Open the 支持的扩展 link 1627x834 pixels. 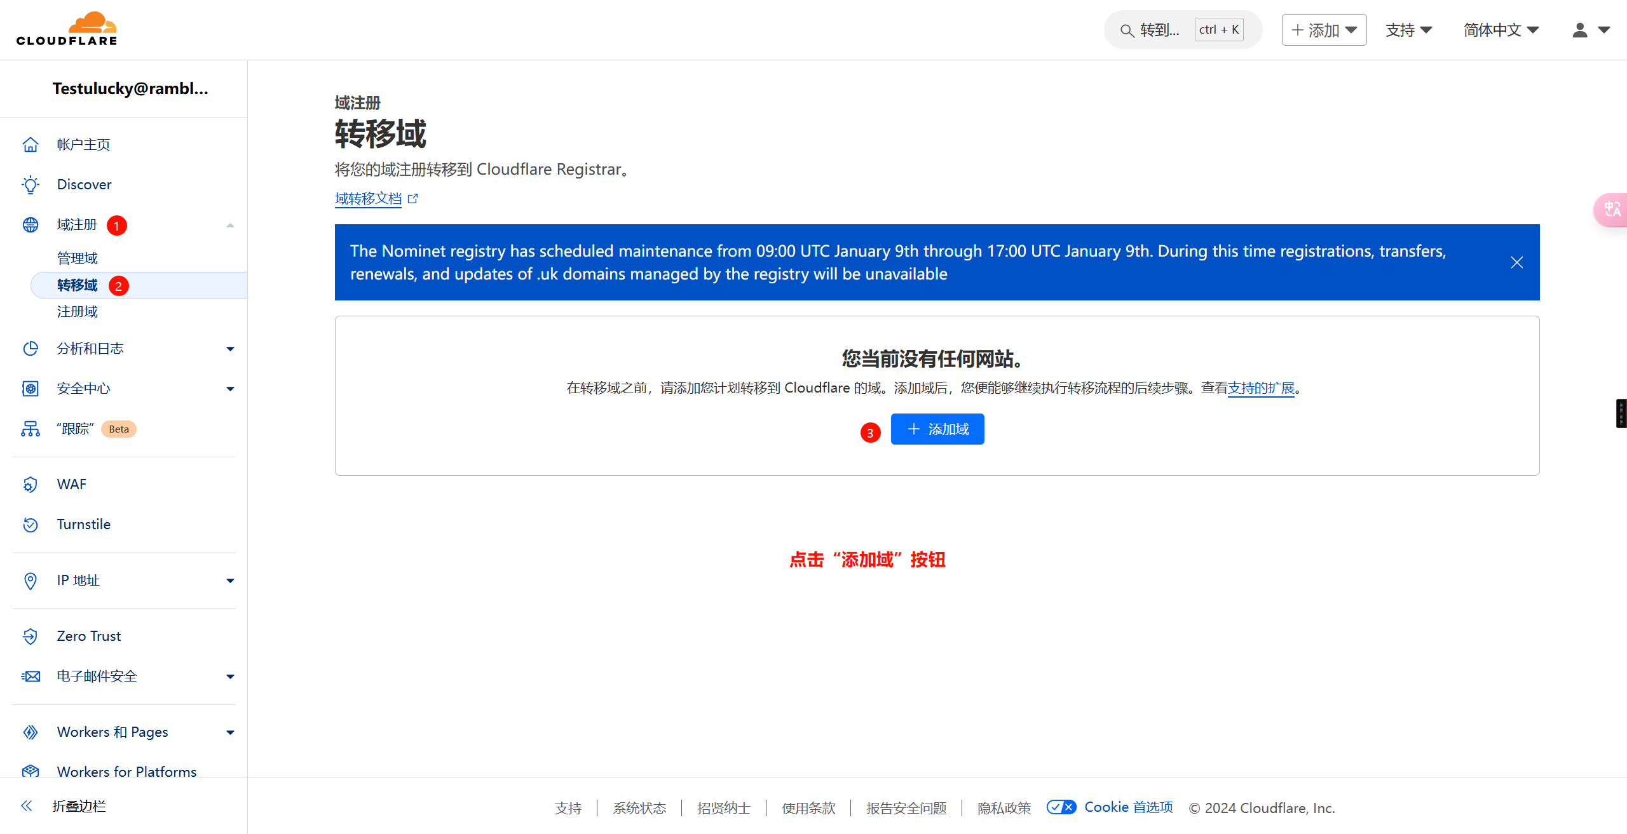point(1261,388)
